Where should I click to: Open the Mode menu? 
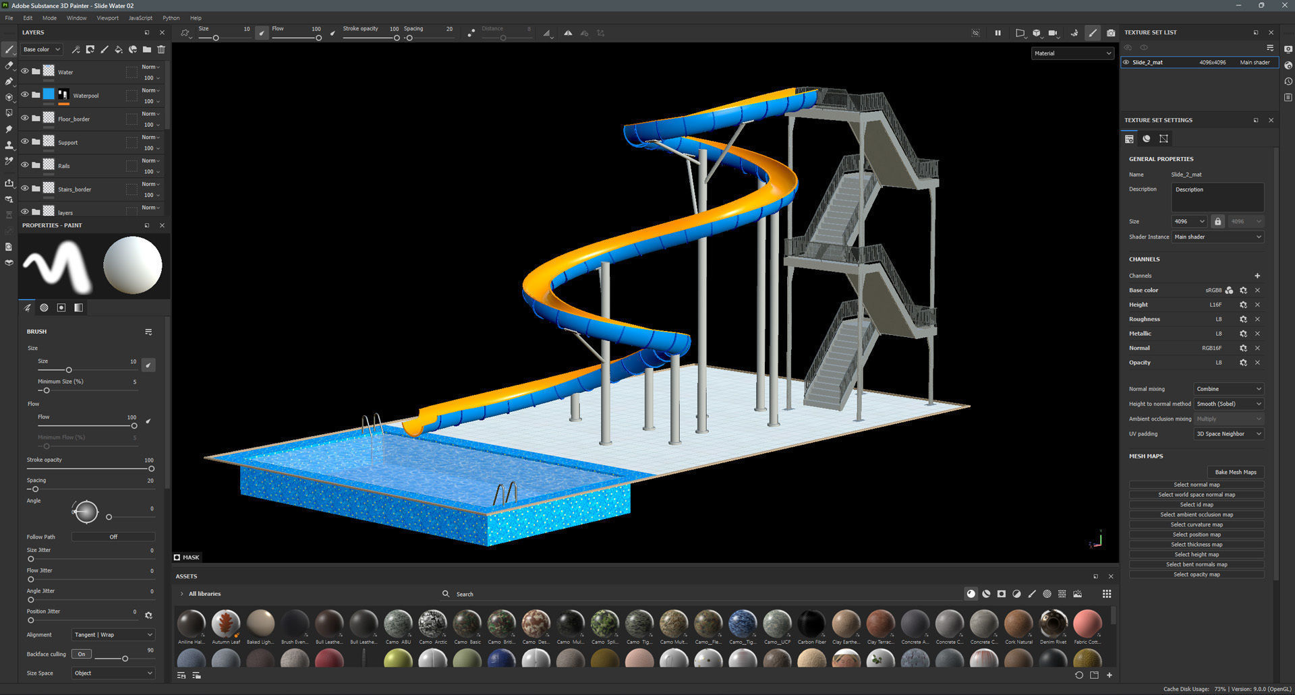click(x=49, y=18)
